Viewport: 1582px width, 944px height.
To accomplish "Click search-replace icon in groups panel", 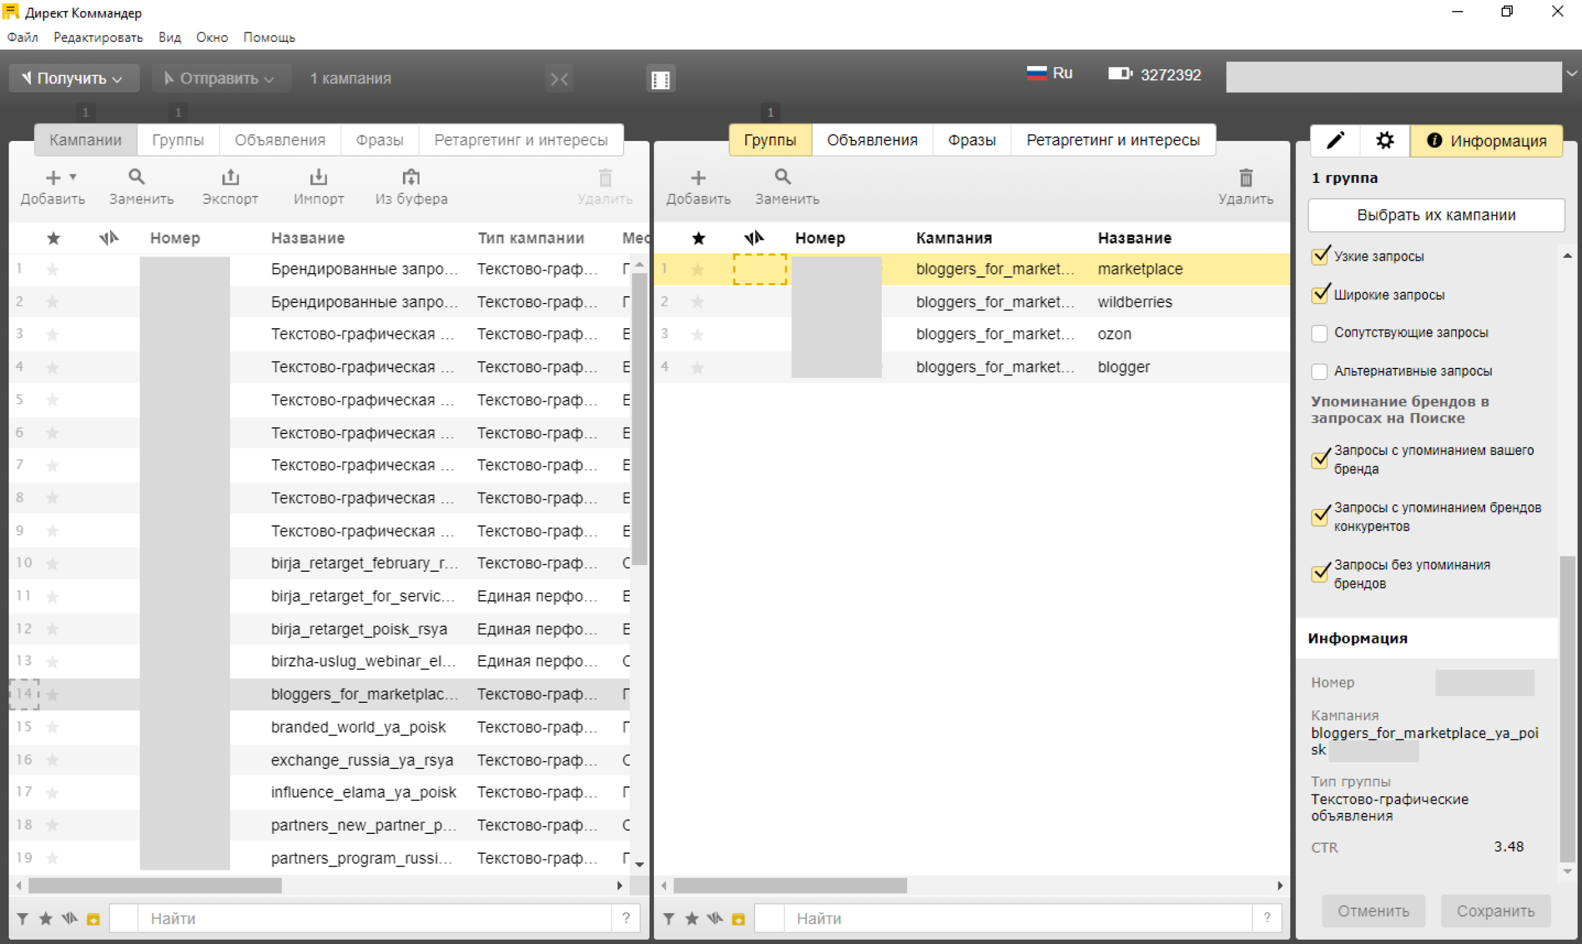I will pos(783,177).
